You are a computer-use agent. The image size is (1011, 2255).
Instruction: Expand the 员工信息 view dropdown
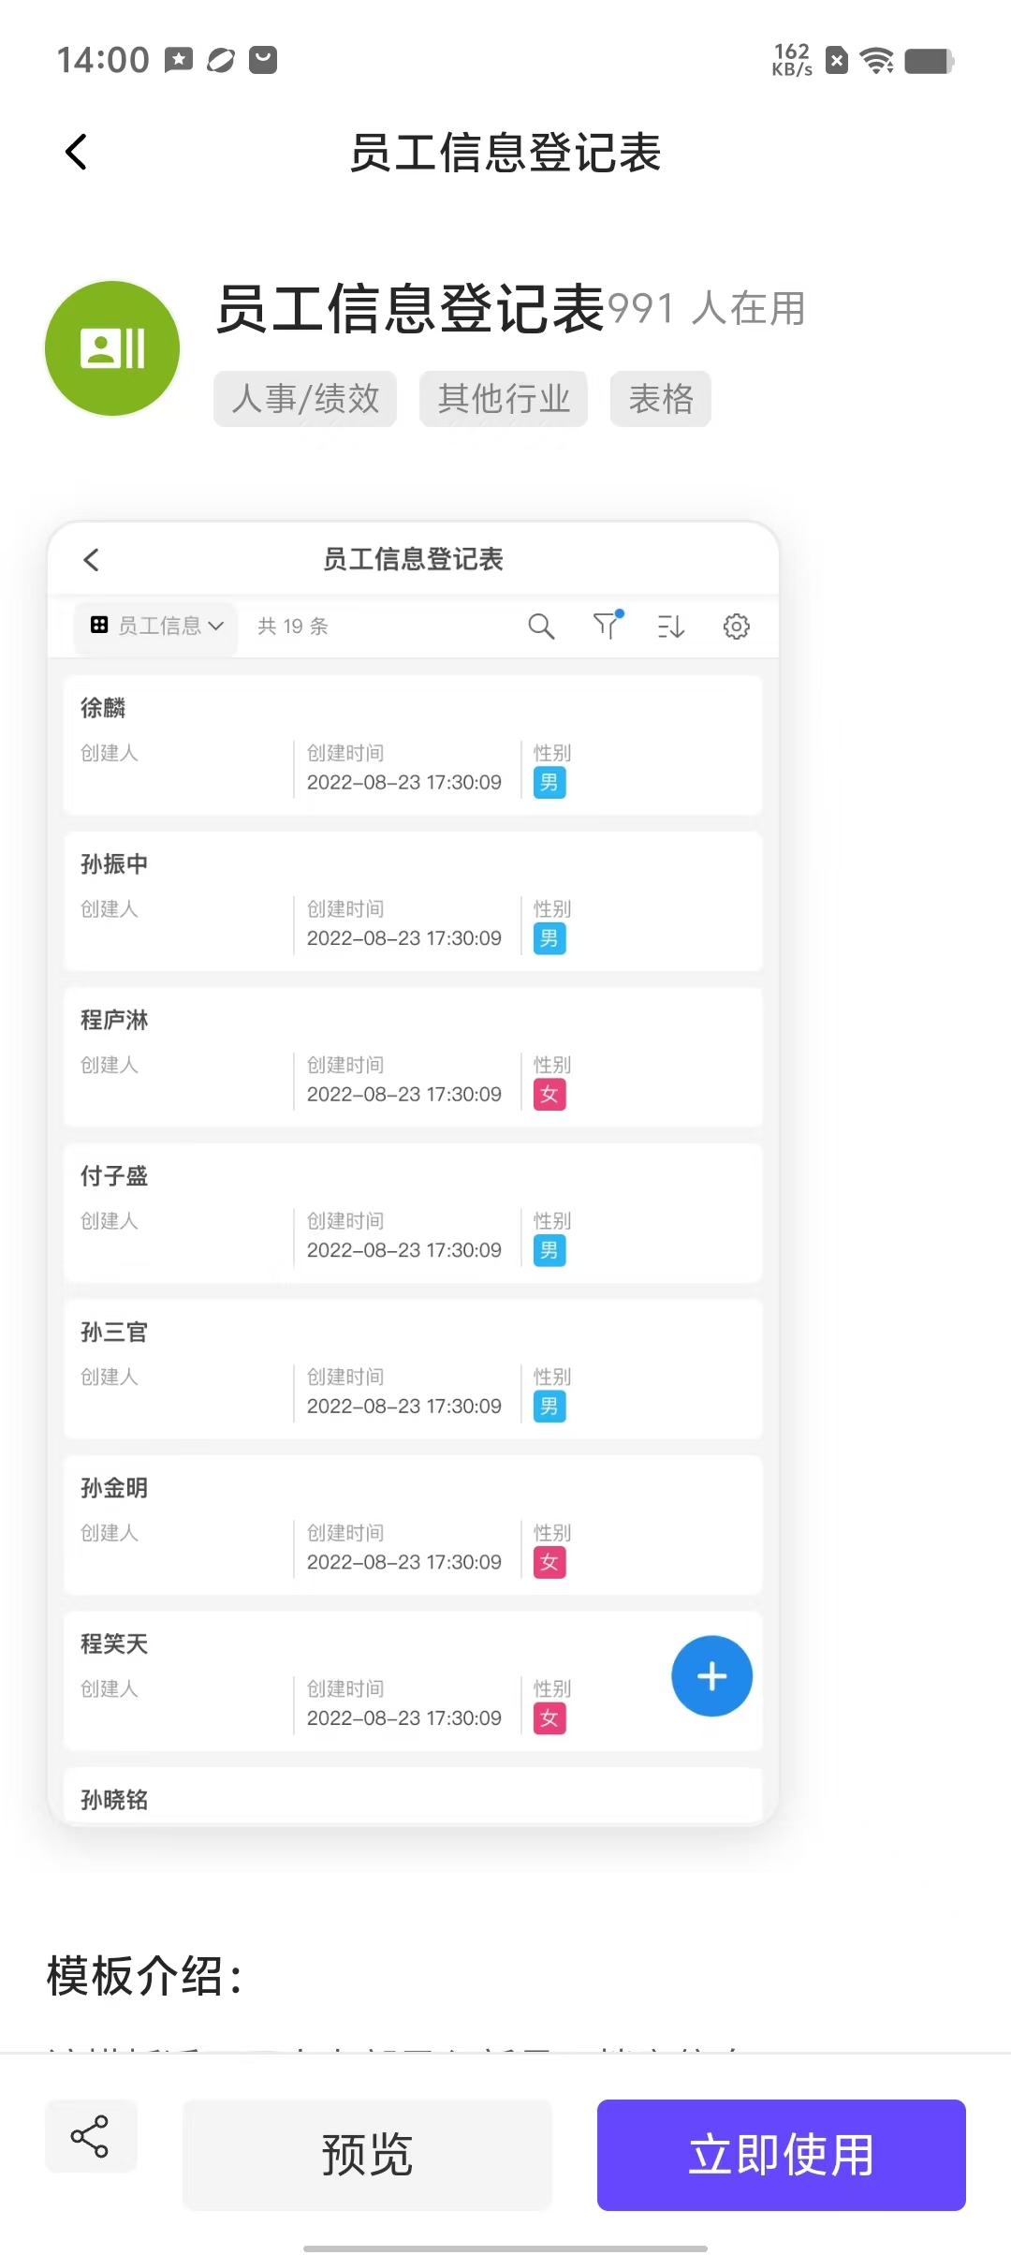pyautogui.click(x=156, y=626)
